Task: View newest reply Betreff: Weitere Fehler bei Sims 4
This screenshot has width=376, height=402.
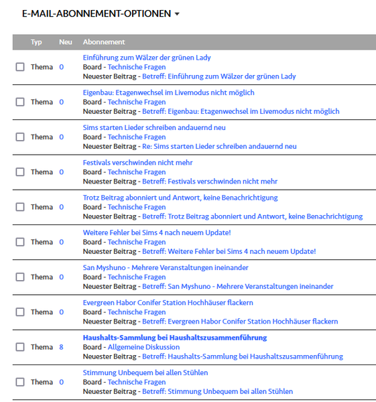Action: click(x=229, y=251)
